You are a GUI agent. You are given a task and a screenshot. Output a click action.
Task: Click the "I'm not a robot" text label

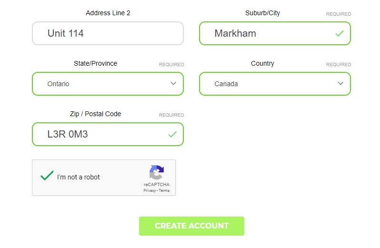click(x=79, y=177)
